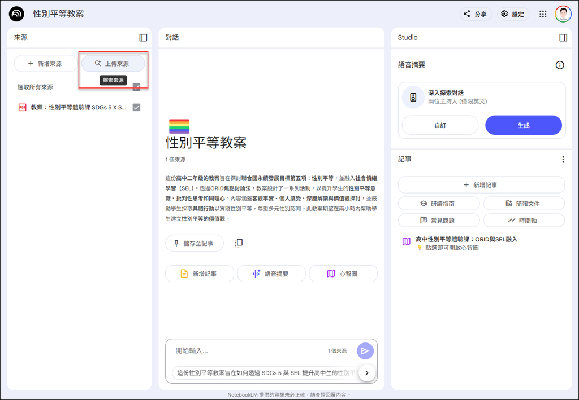The height and width of the screenshot is (400, 579).
Task: Click the 對話 panel header
Action: 172,38
